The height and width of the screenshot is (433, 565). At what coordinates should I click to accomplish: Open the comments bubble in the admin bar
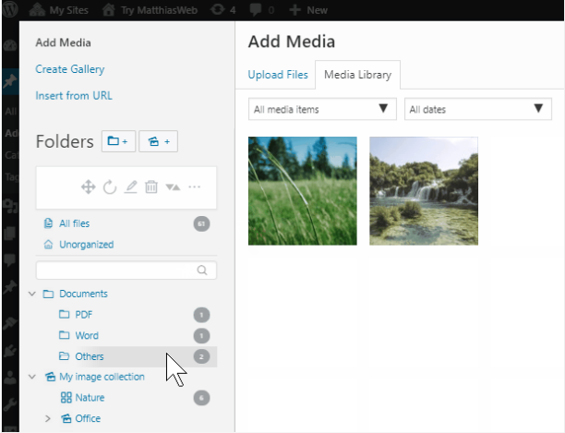(262, 10)
